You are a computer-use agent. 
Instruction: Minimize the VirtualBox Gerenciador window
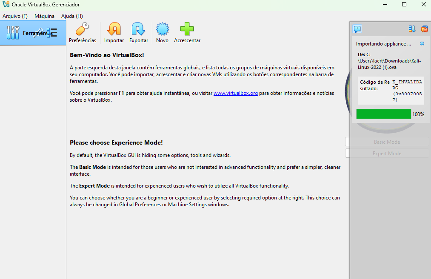[385, 4]
